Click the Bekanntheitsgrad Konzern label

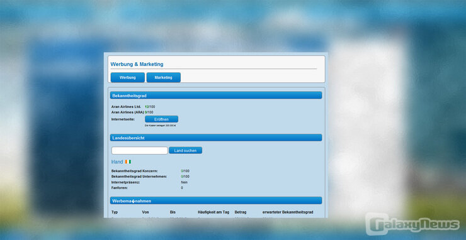click(134, 171)
